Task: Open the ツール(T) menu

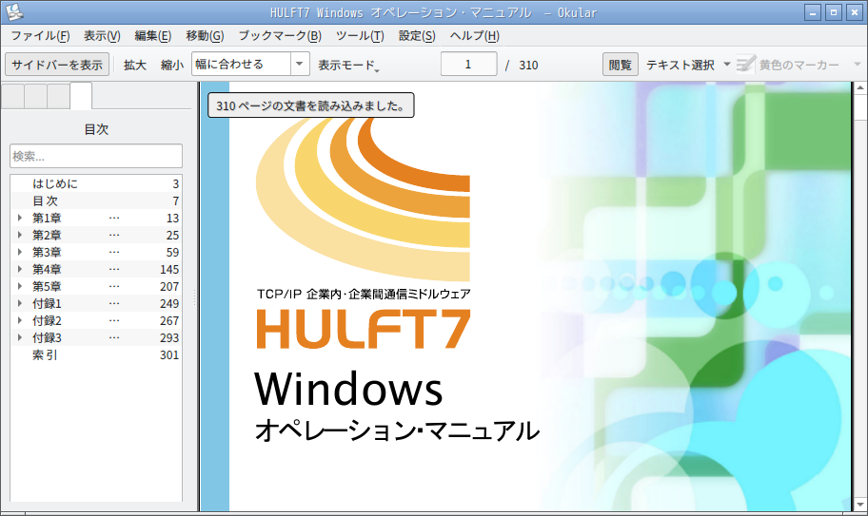Action: [x=360, y=36]
